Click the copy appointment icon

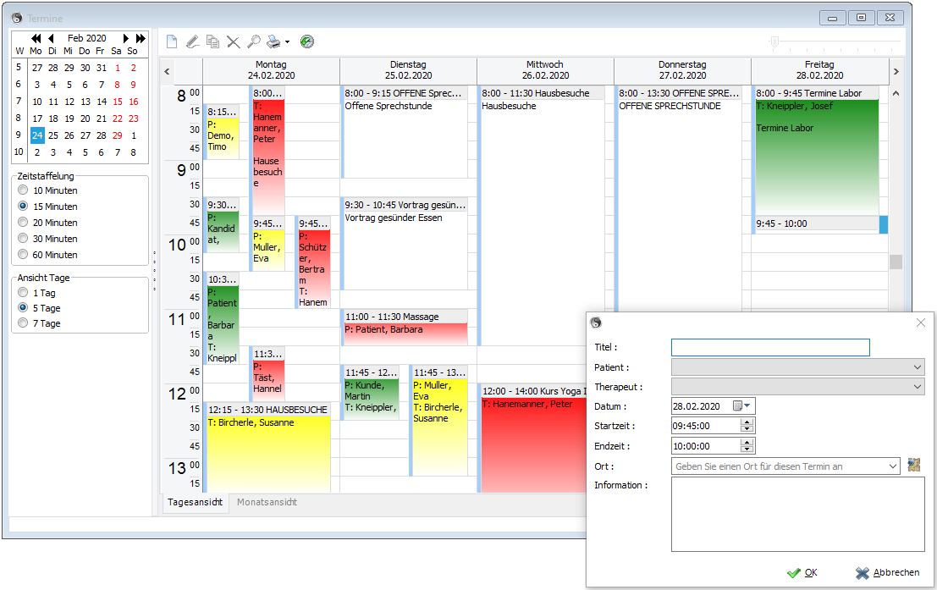212,41
